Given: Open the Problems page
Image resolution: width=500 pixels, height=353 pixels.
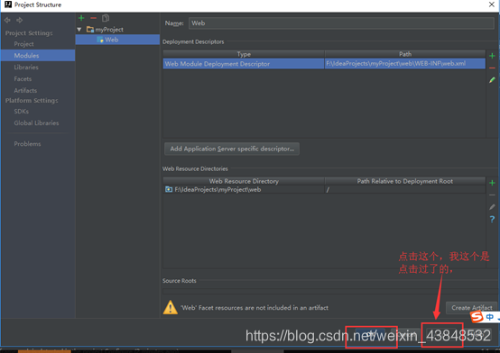Looking at the screenshot, I should tap(27, 144).
